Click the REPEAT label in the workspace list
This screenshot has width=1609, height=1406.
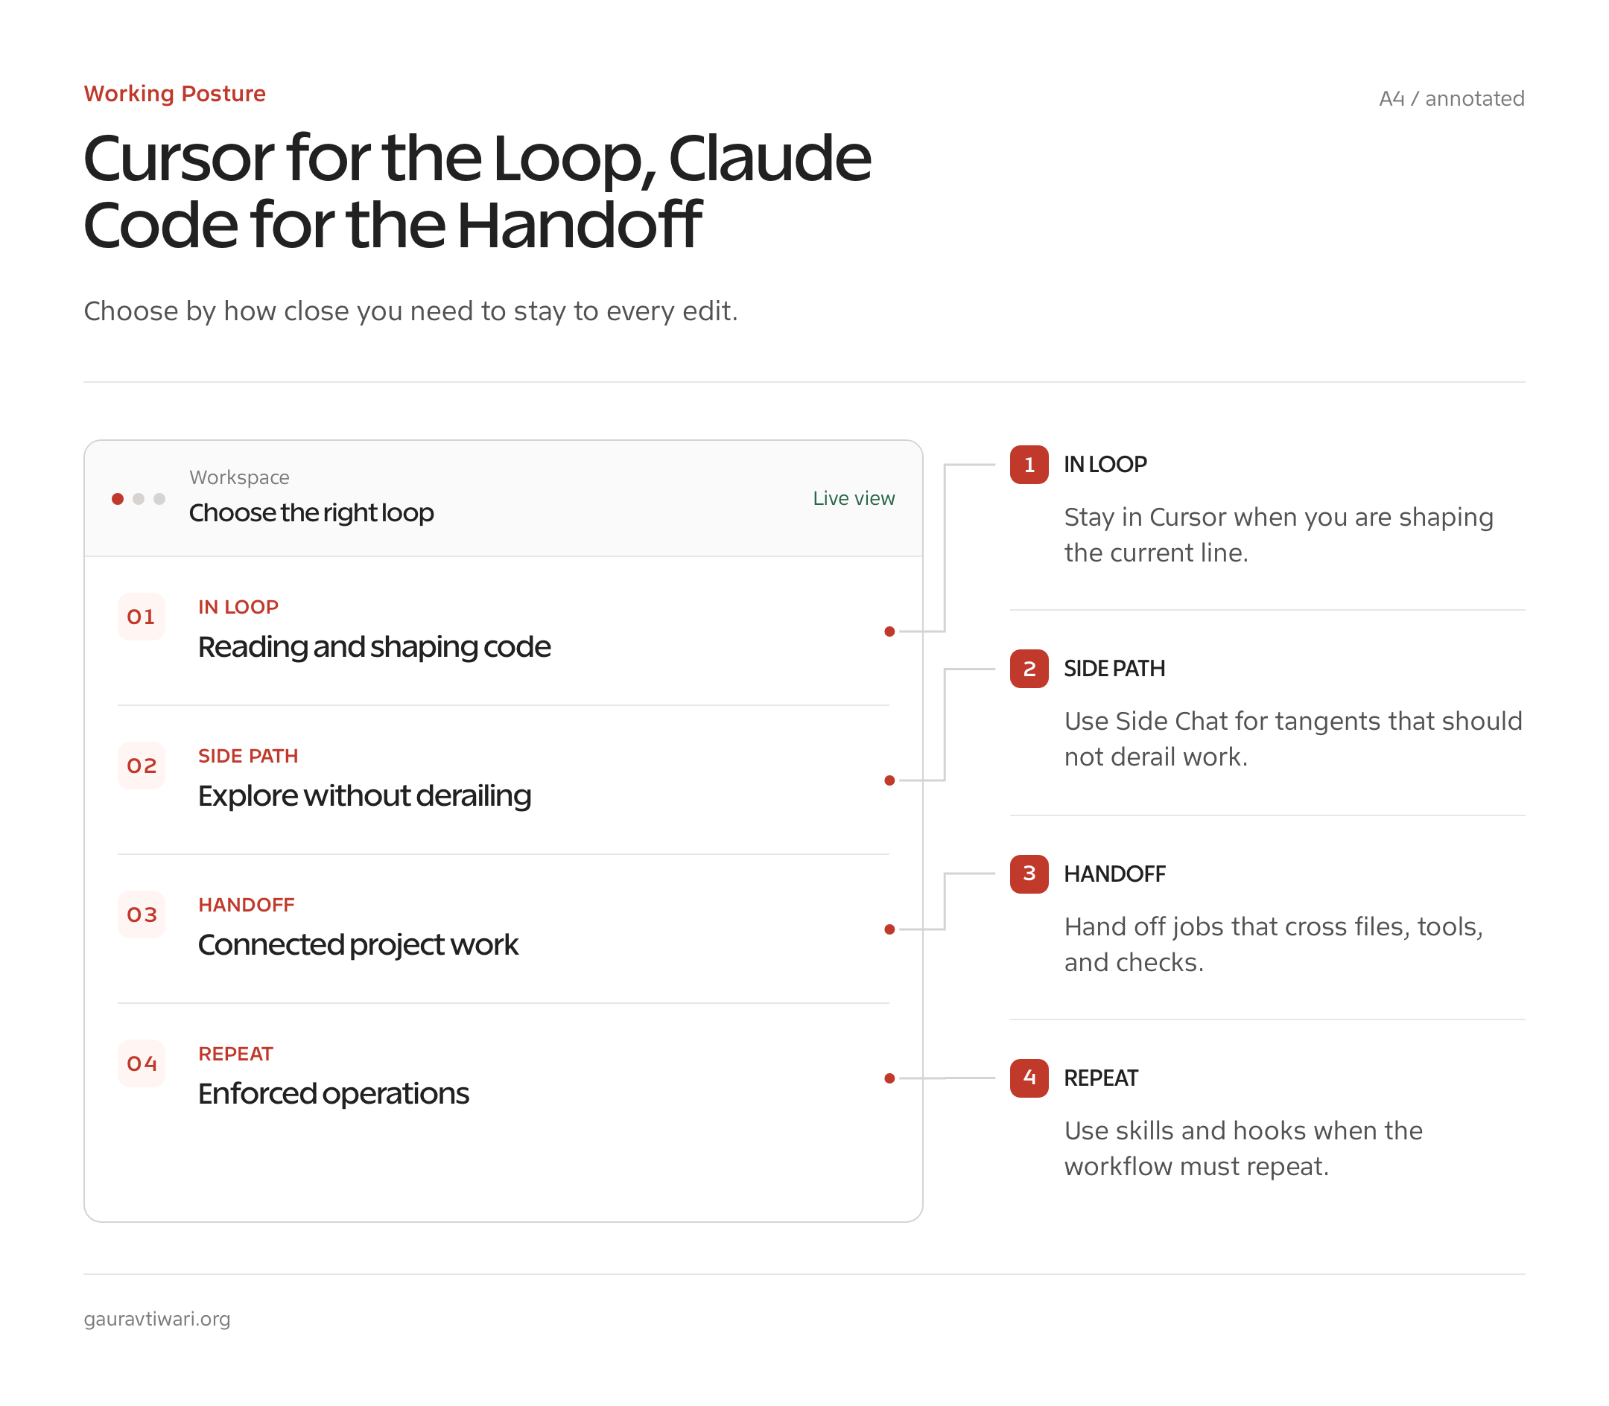coord(235,1054)
